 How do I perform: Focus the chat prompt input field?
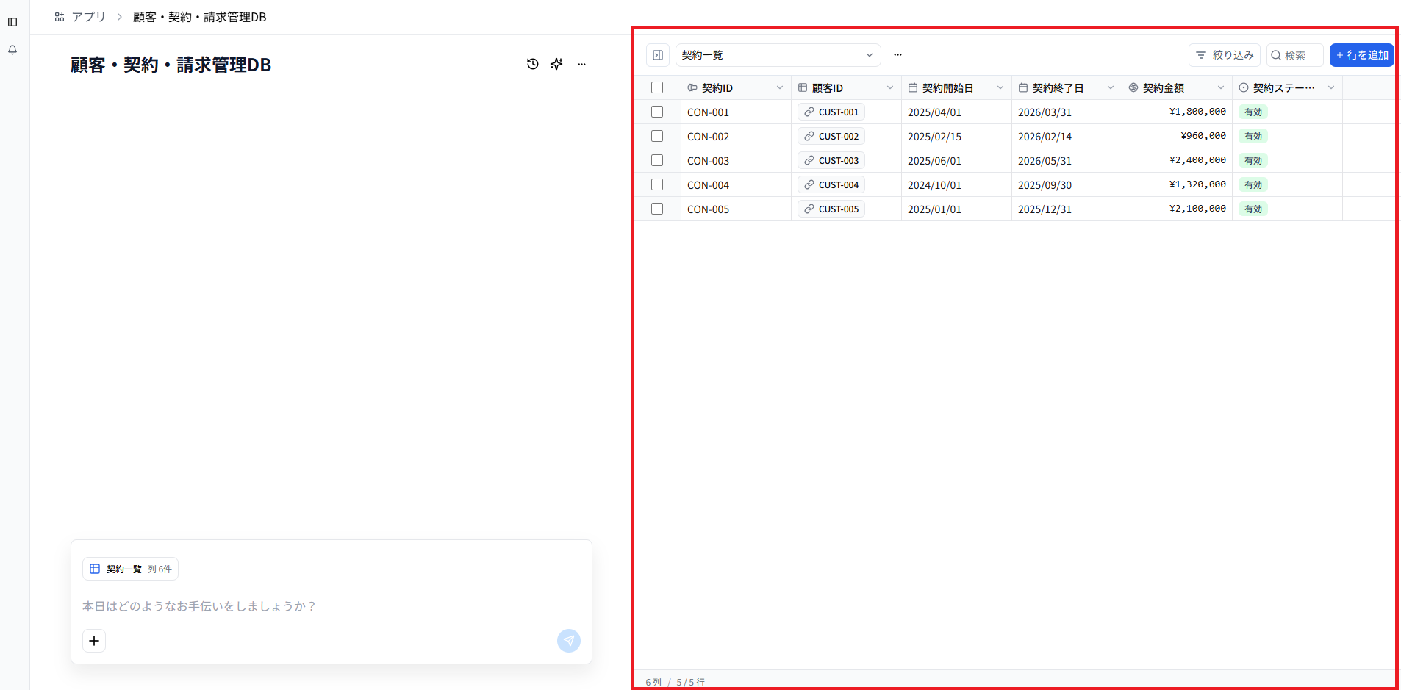coord(331,606)
